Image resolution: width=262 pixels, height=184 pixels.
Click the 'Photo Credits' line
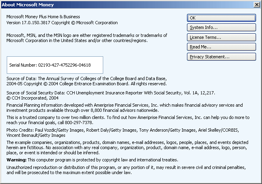pyautogui.click(x=123, y=130)
